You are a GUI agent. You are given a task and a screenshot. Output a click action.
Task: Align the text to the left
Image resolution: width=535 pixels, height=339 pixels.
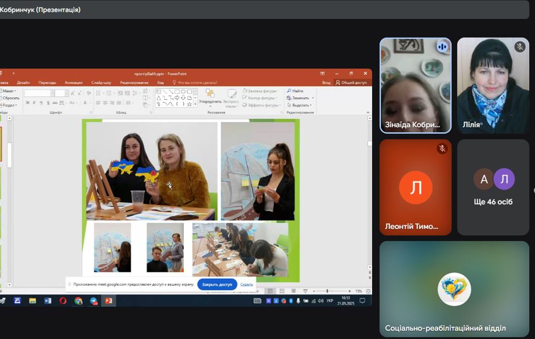(x=99, y=103)
